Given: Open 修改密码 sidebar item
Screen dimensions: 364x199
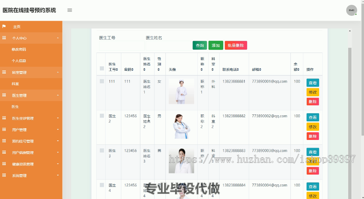Looking at the screenshot, I should pyautogui.click(x=19, y=49).
